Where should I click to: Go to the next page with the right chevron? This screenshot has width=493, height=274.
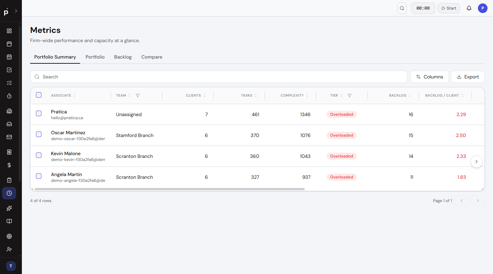[x=478, y=201]
